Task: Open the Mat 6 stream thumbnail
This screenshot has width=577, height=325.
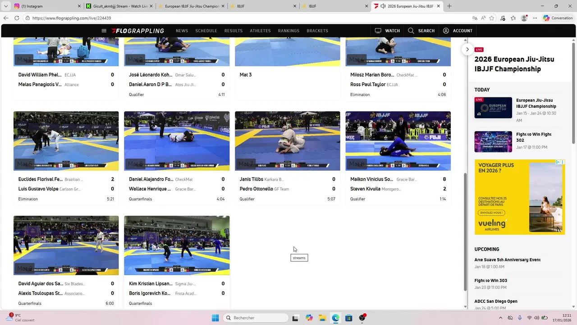Action: pyautogui.click(x=177, y=141)
